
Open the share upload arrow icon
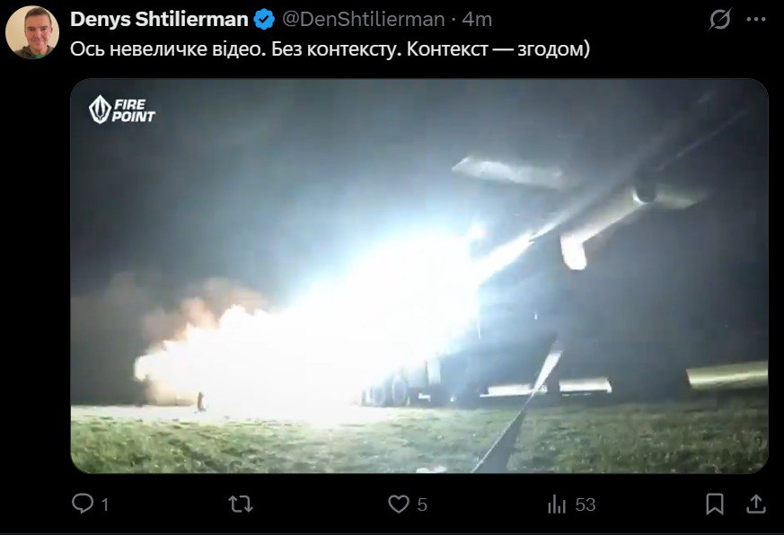756,504
